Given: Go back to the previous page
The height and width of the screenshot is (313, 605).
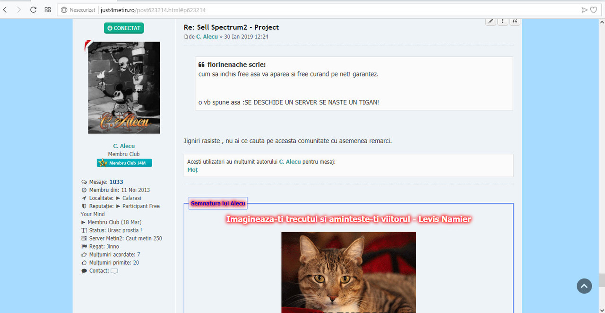Looking at the screenshot, I should (5, 9).
